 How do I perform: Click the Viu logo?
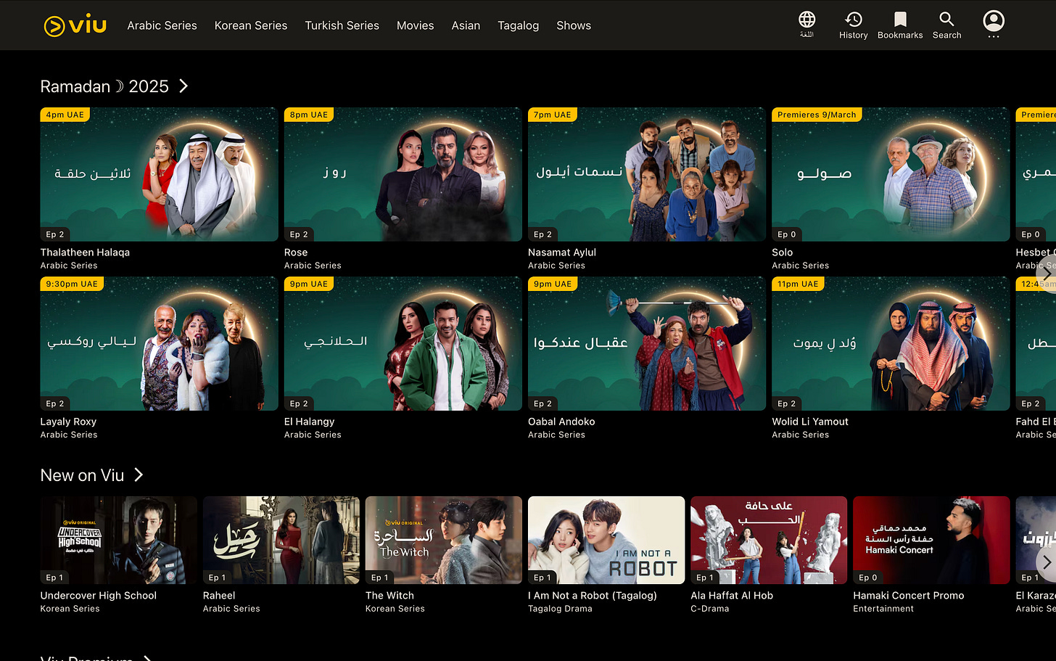(75, 24)
